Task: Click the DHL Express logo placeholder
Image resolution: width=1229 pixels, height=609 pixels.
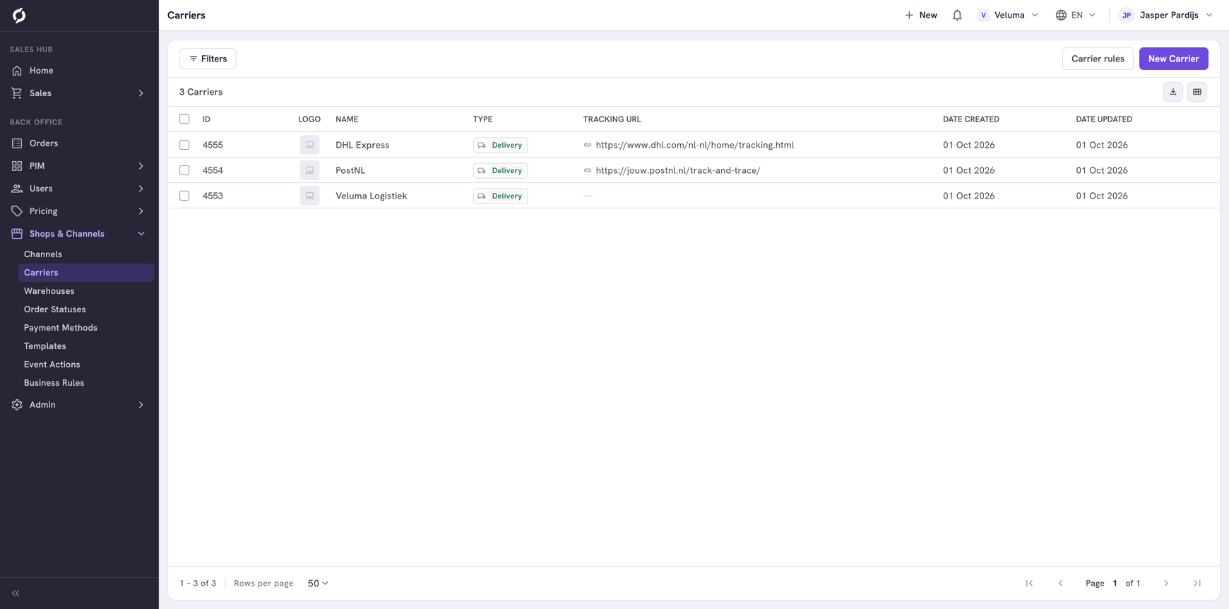Action: click(x=309, y=145)
